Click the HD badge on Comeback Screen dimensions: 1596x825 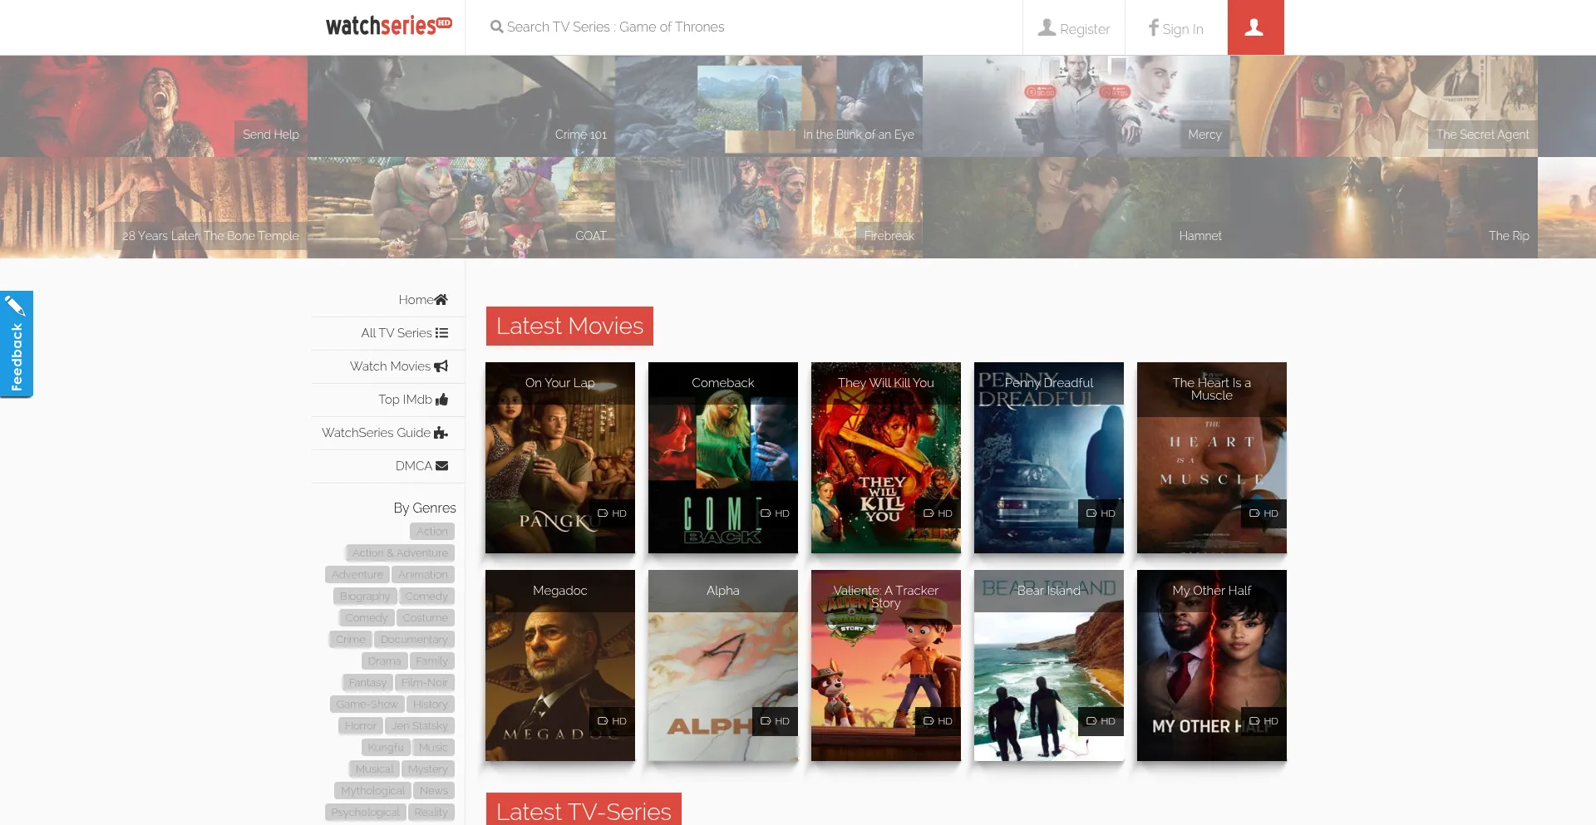tap(775, 513)
